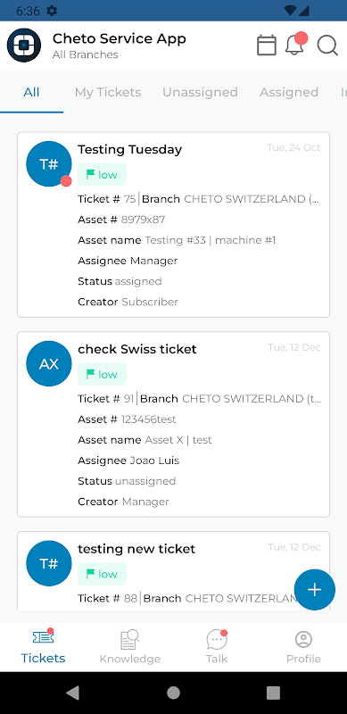Switch to Assigned tab
The height and width of the screenshot is (714, 347).
(289, 92)
